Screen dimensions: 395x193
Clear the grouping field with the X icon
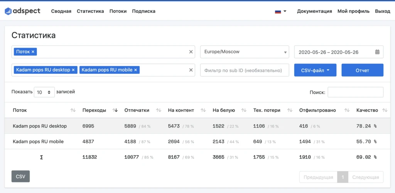(x=191, y=52)
